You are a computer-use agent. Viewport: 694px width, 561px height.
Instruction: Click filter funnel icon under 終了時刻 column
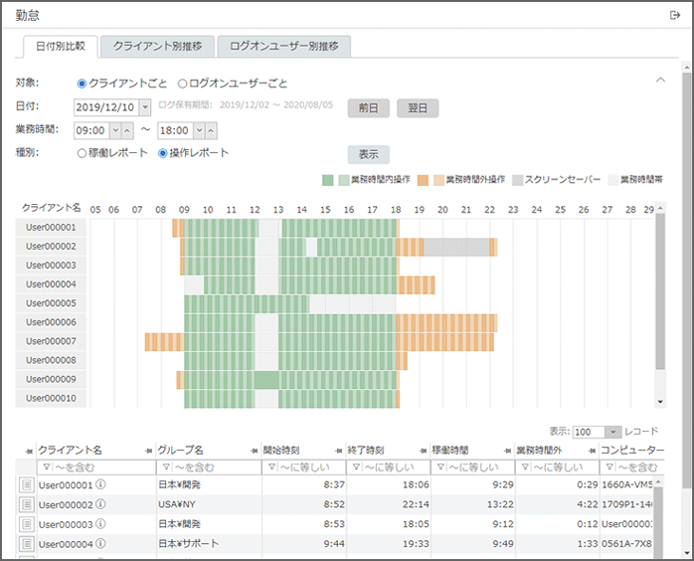pos(356,467)
